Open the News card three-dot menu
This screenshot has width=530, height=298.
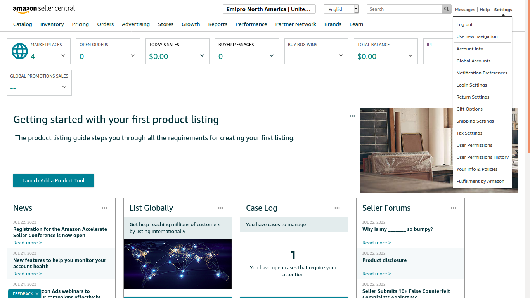pyautogui.click(x=104, y=208)
